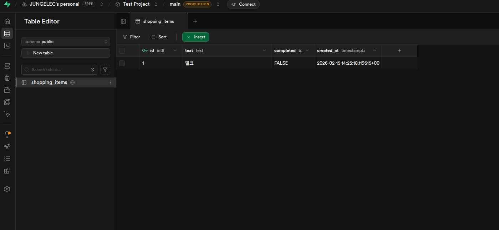The width and height of the screenshot is (499, 230).
Task: Click the Table Editor sidebar icon
Action: pos(7,34)
